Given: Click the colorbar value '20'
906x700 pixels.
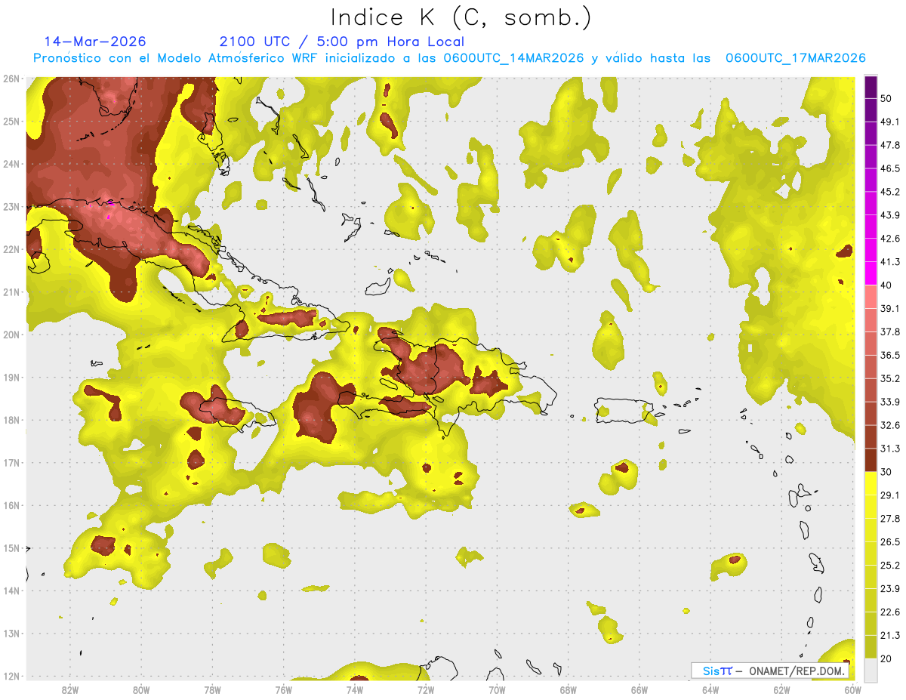Looking at the screenshot, I should coord(886,659).
